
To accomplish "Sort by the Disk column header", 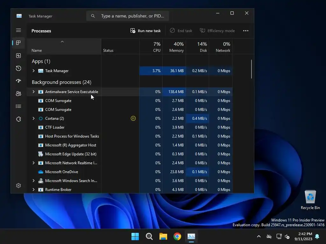I will tap(197, 47).
